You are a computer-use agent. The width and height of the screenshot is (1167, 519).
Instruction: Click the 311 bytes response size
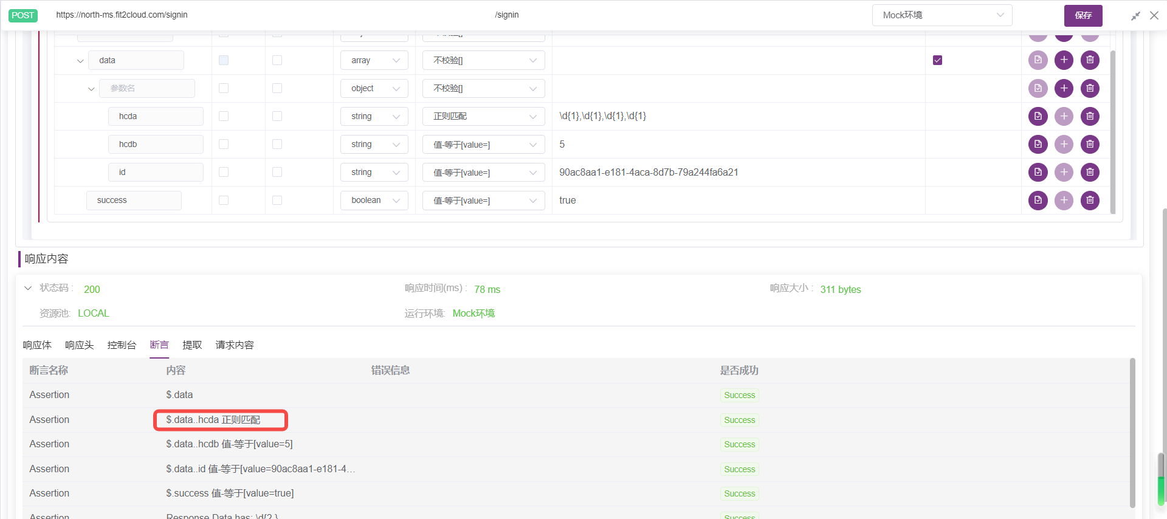coord(841,289)
